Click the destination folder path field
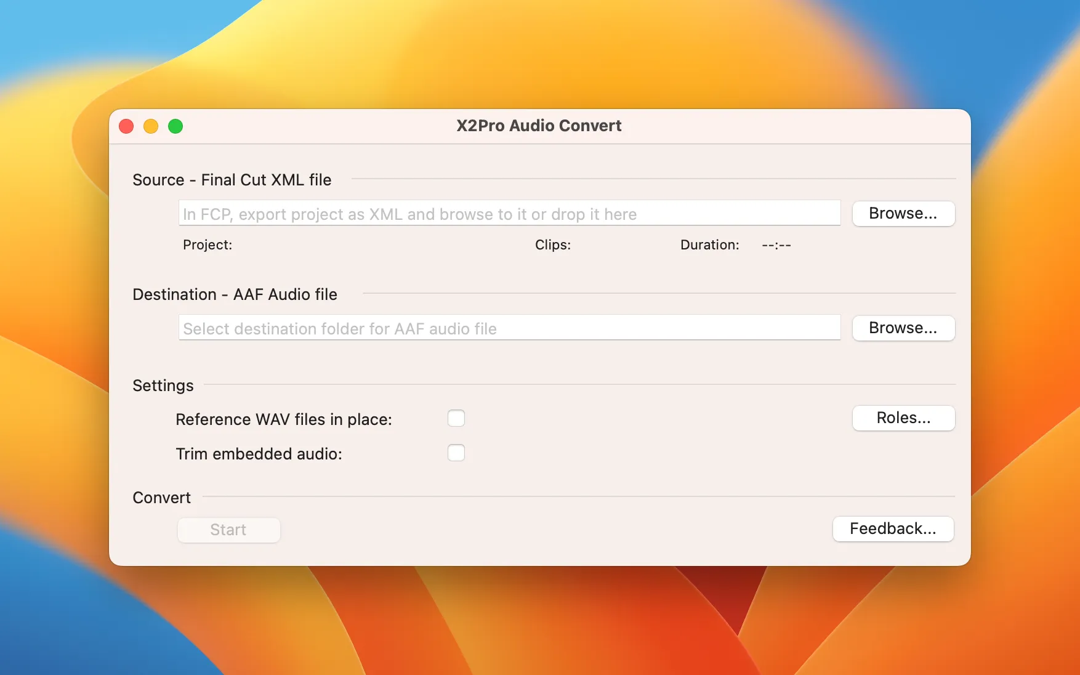 pos(509,328)
